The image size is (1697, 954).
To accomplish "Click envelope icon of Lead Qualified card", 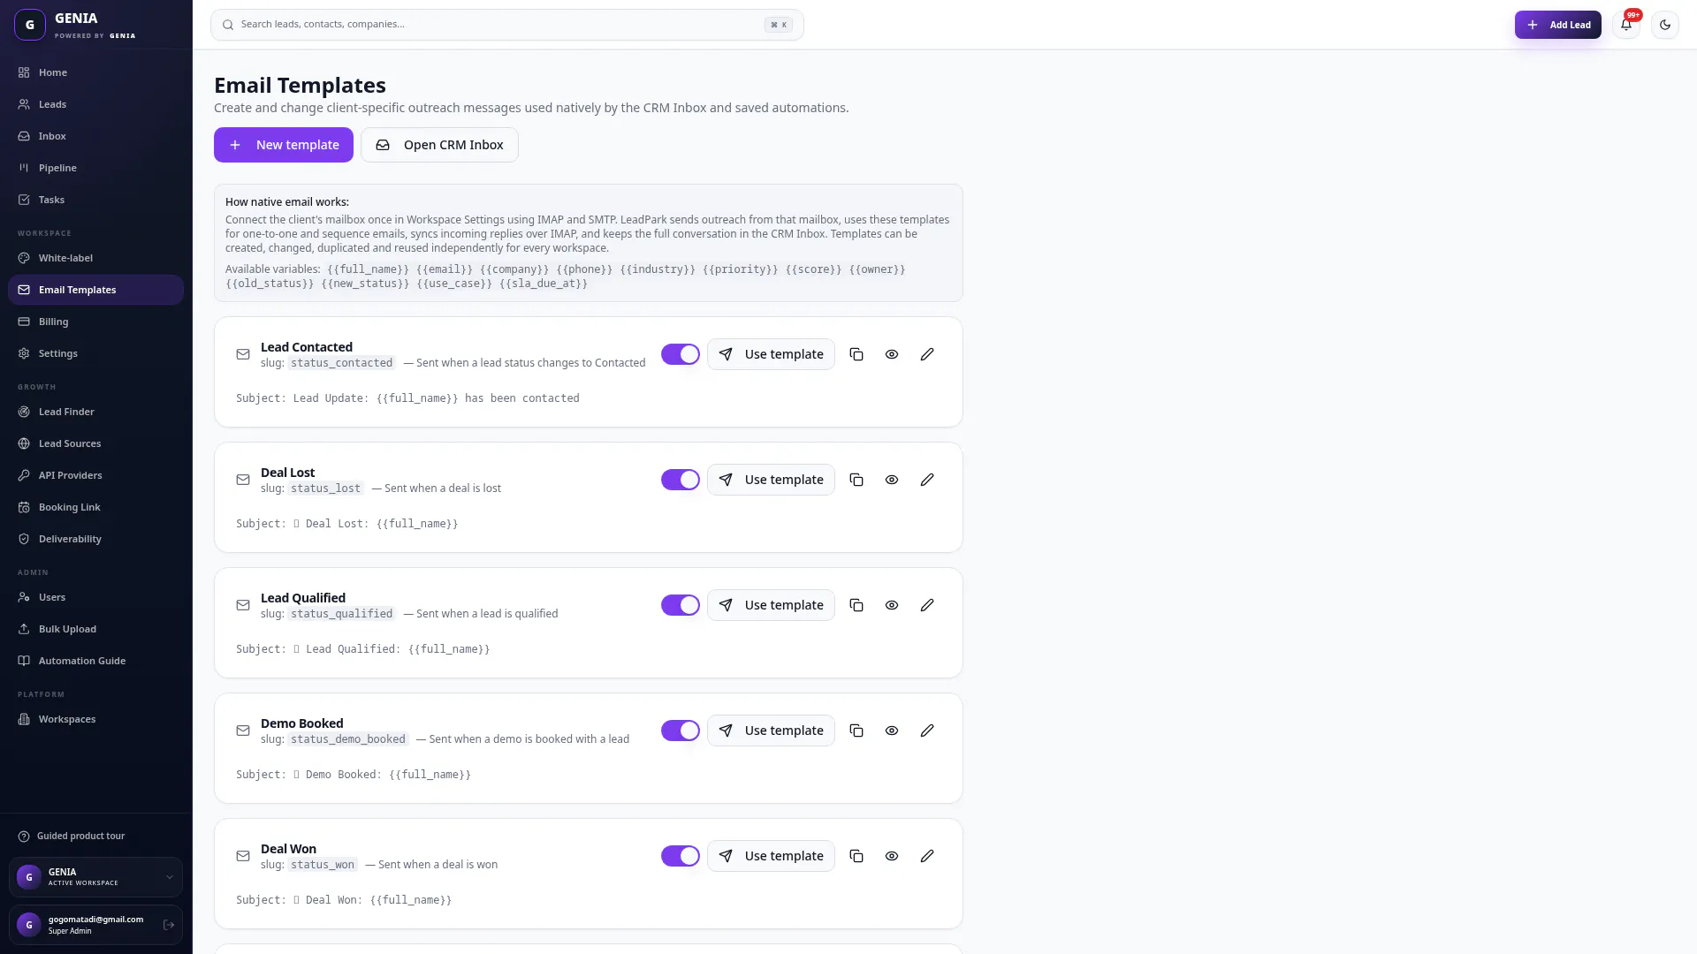I will [x=243, y=605].
